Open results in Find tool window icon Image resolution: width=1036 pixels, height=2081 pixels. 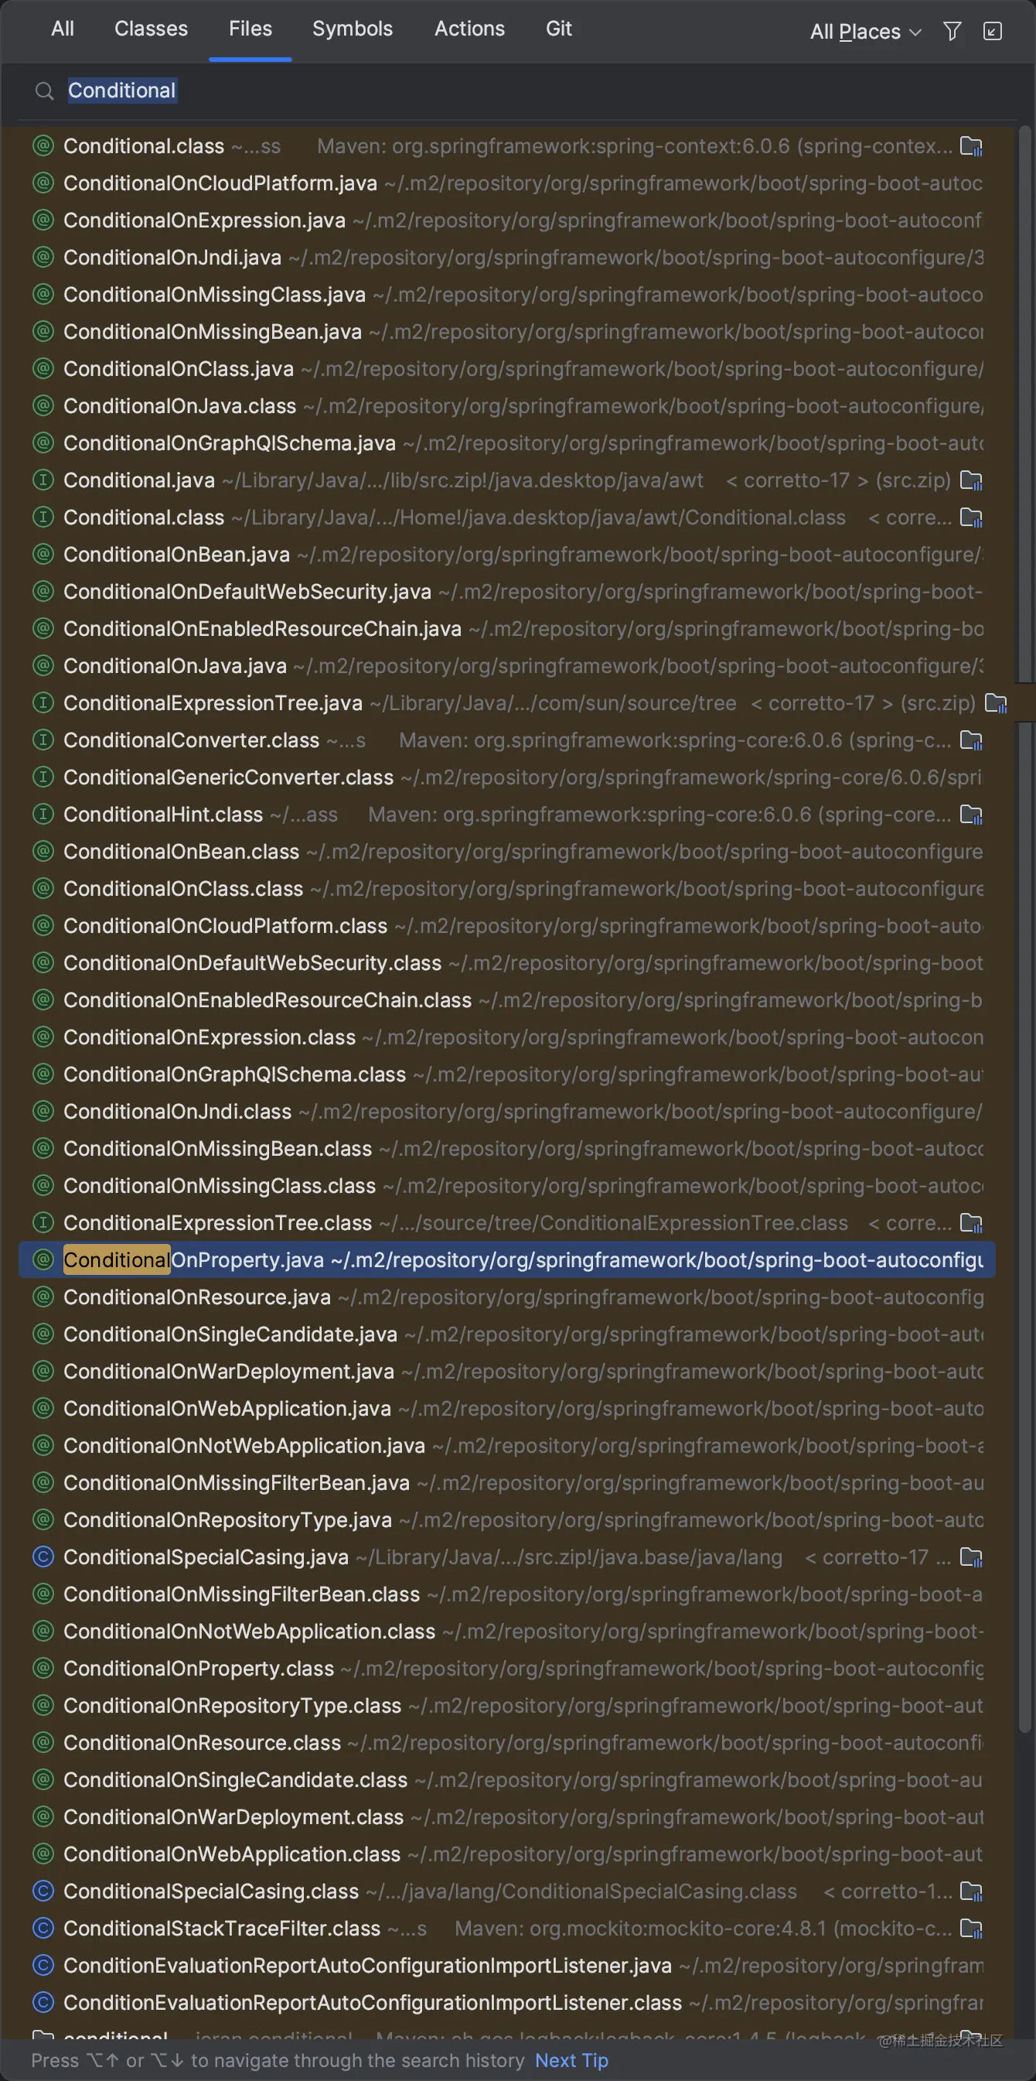(993, 32)
